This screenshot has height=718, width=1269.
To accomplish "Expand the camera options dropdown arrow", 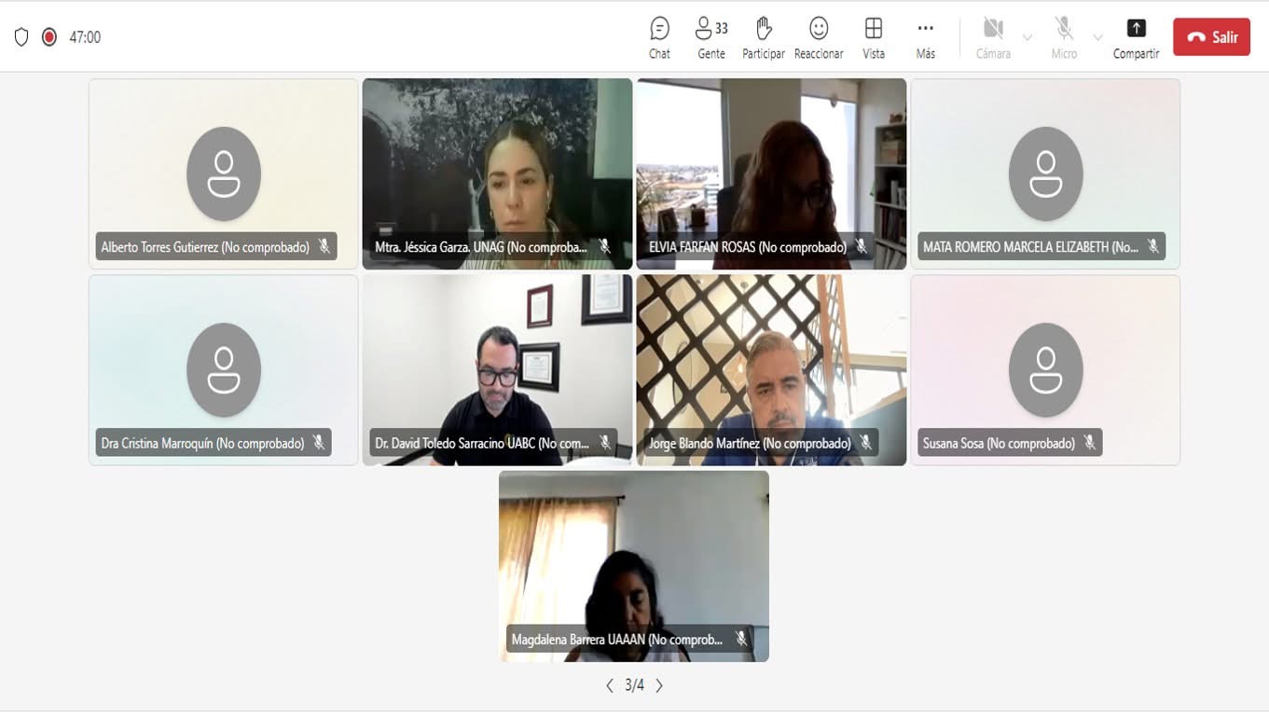I will (1028, 37).
